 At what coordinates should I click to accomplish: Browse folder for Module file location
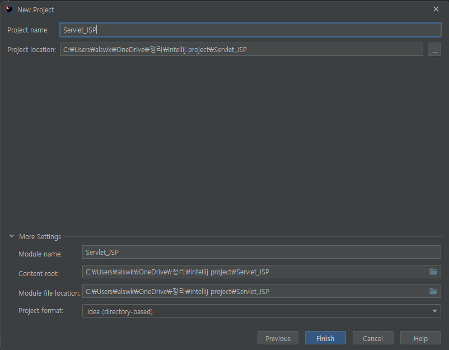pos(433,291)
